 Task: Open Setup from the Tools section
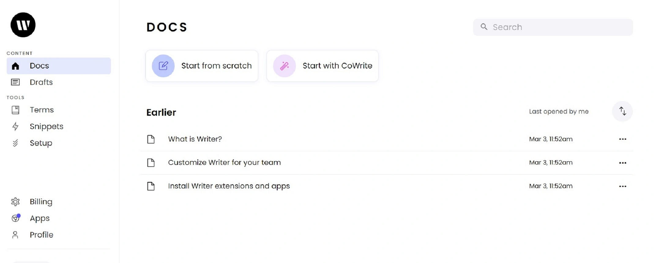(41, 143)
